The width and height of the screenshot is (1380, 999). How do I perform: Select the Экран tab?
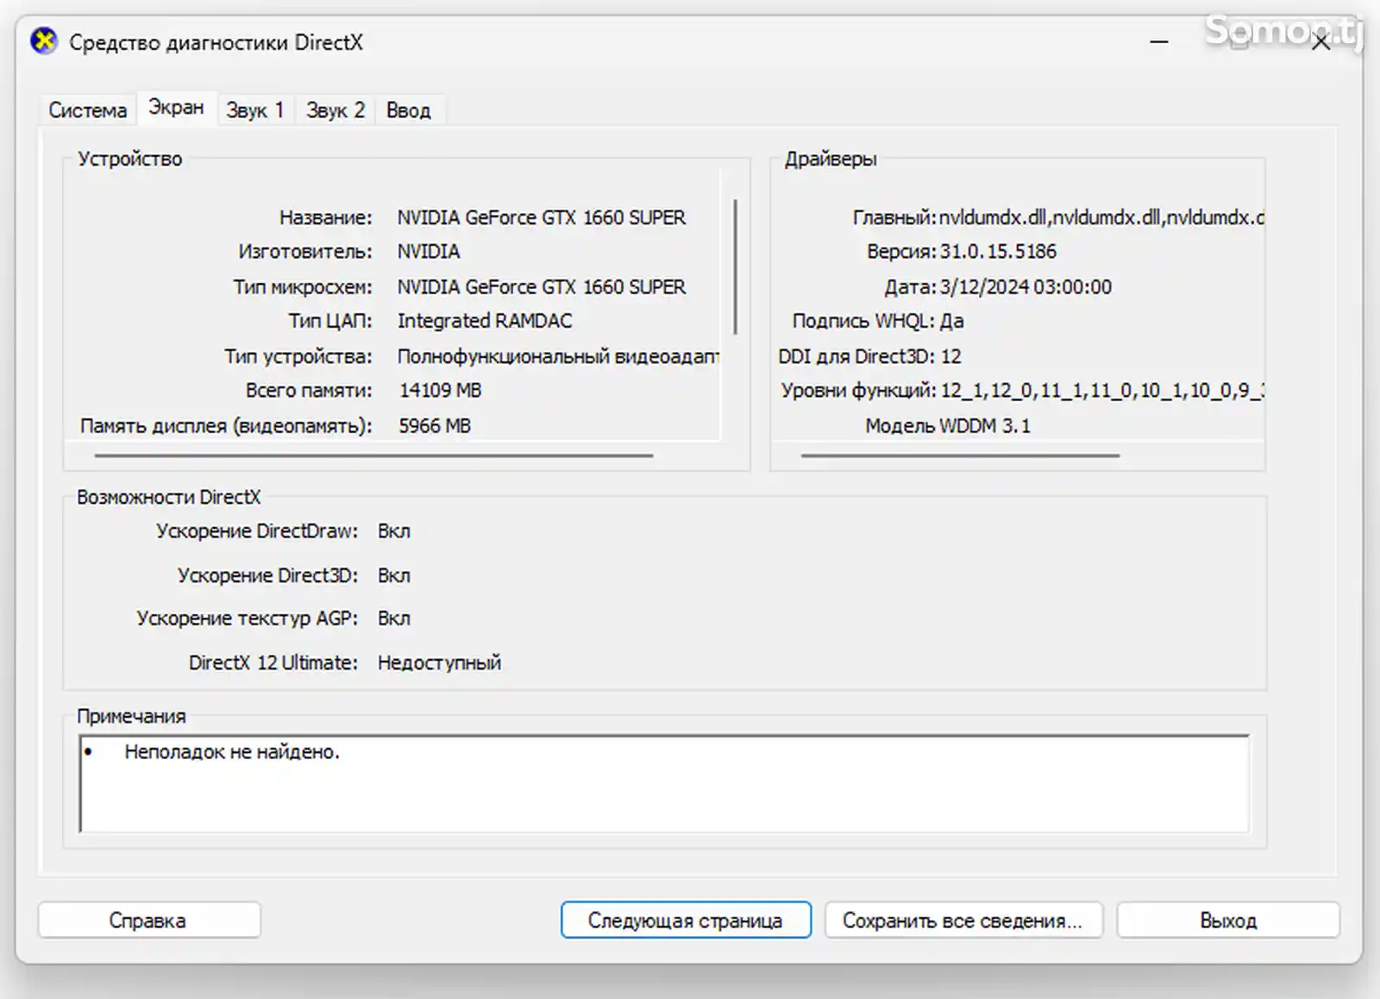point(176,108)
